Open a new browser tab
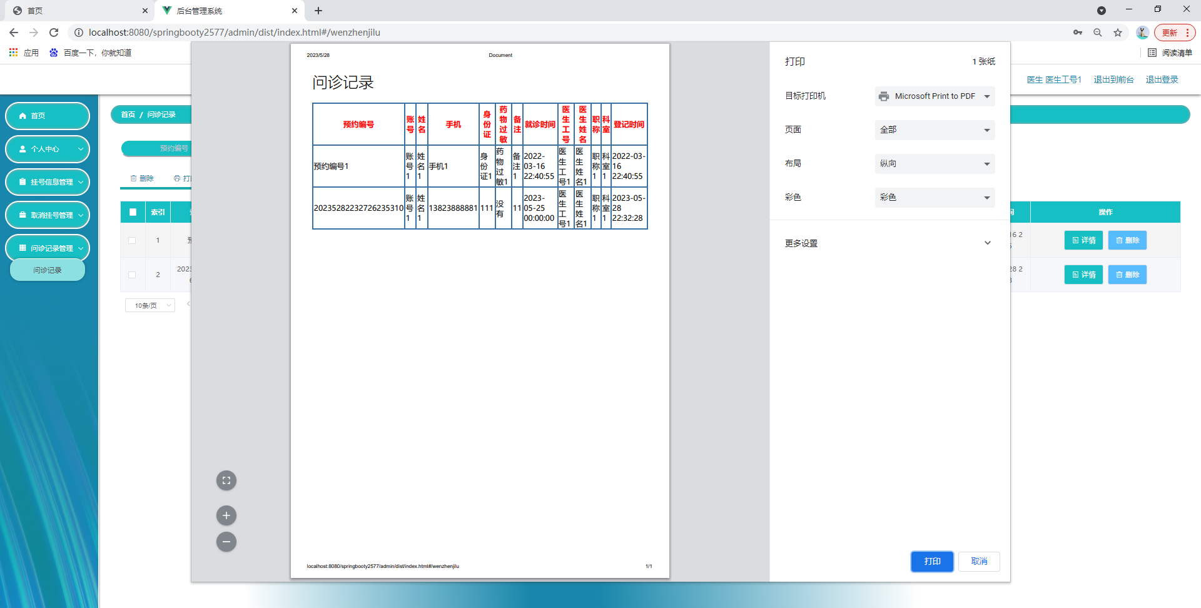The width and height of the screenshot is (1201, 608). click(x=318, y=11)
